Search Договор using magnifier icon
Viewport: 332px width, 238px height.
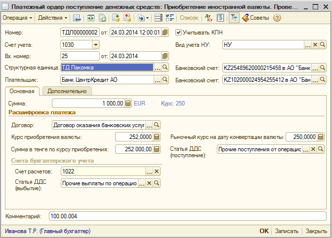[157, 125]
